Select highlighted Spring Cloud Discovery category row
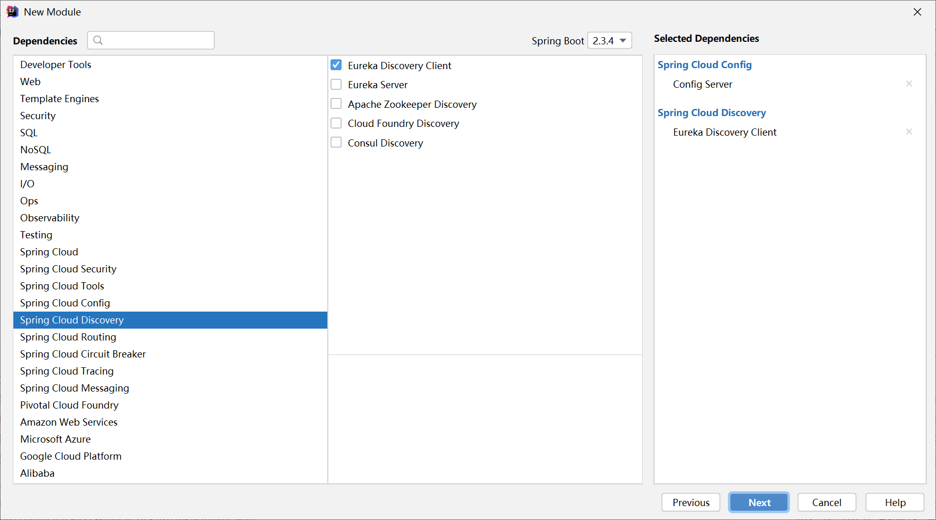 (170, 320)
